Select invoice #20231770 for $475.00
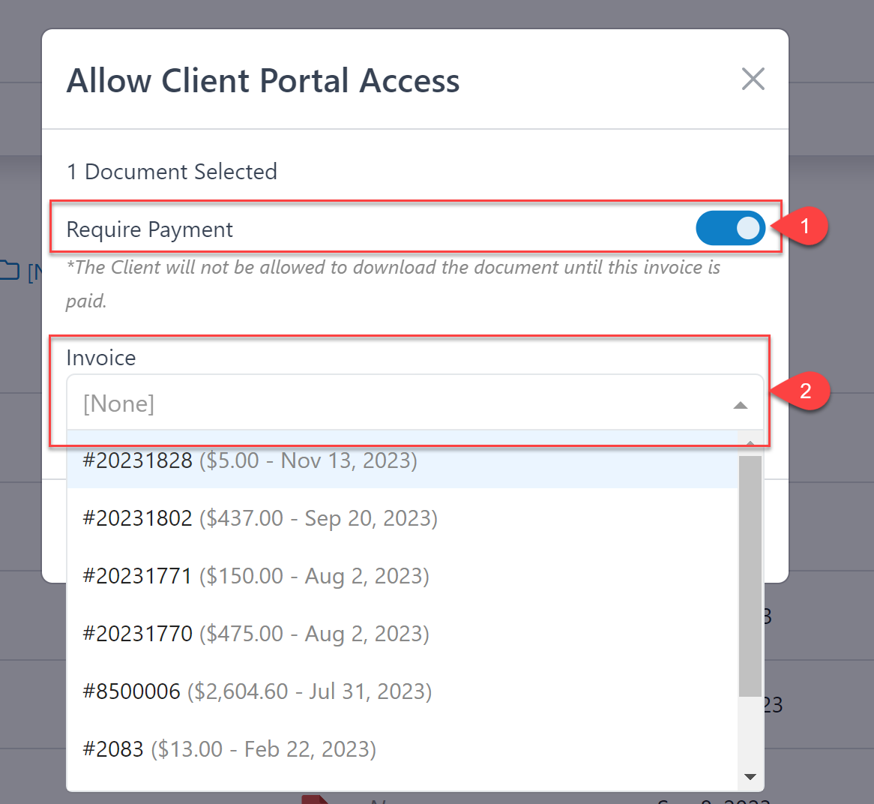This screenshot has width=874, height=804. point(255,634)
